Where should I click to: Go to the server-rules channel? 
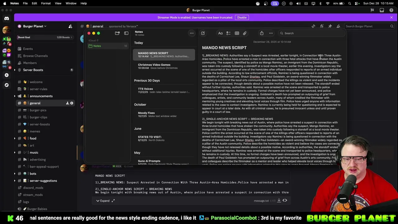coord(45,89)
